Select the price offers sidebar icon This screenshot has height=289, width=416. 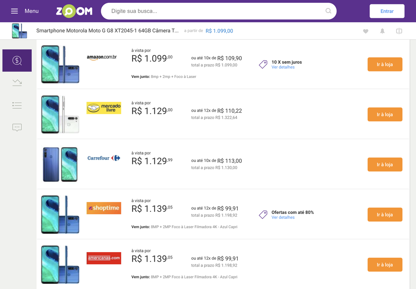(x=17, y=60)
